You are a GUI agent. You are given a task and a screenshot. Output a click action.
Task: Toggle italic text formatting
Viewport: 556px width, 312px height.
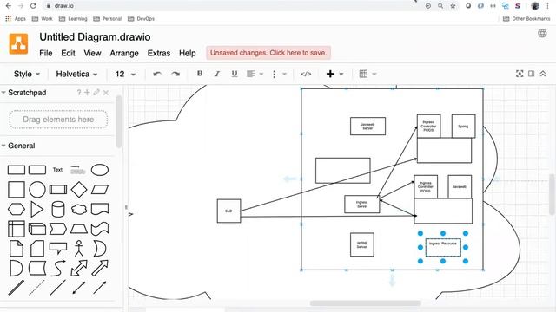click(x=217, y=74)
